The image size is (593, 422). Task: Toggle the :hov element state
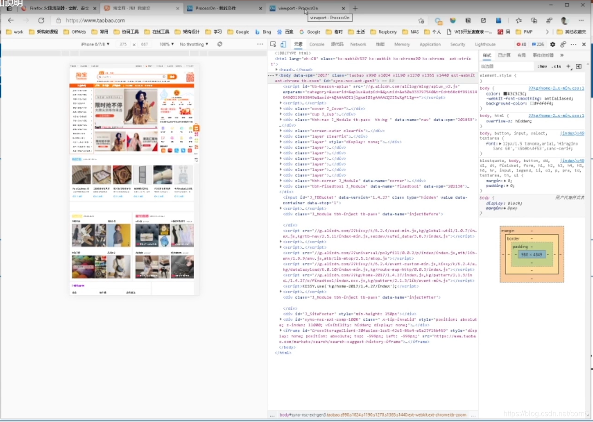pyautogui.click(x=542, y=67)
